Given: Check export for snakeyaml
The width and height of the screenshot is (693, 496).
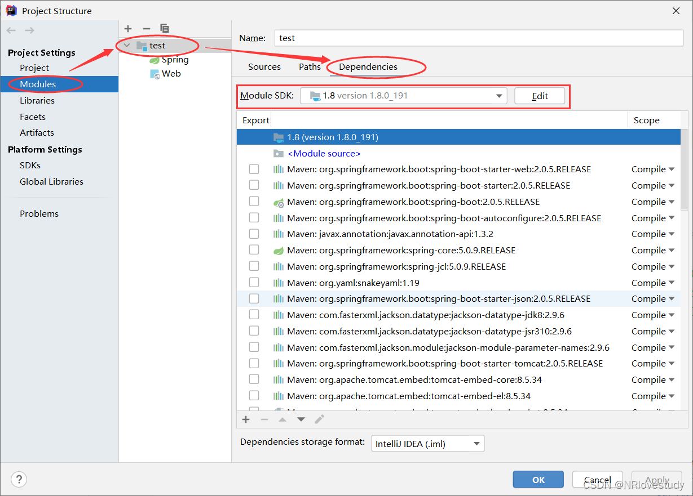Looking at the screenshot, I should click(x=254, y=283).
